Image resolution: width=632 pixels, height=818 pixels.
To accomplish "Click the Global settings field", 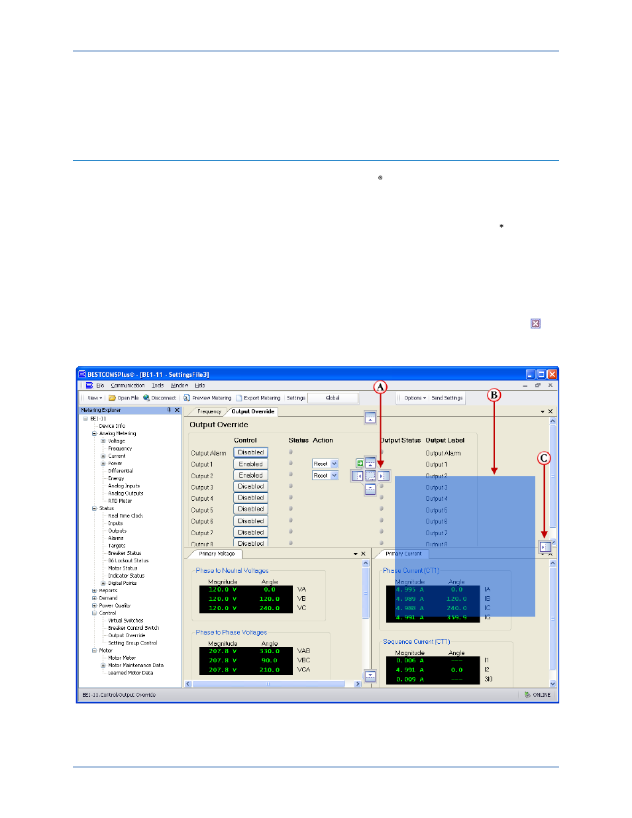I will tap(333, 398).
